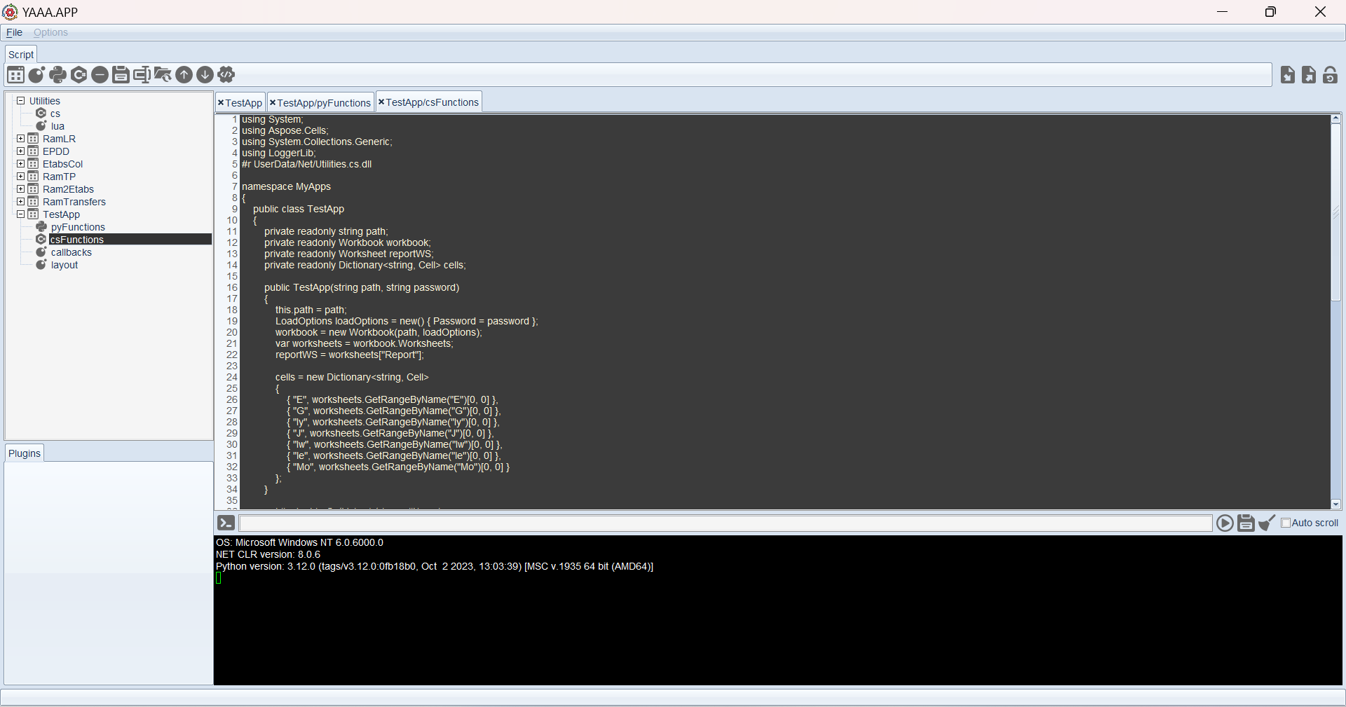This screenshot has height=707, width=1346.
Task: Select the lua item under Utilities
Action: click(57, 126)
